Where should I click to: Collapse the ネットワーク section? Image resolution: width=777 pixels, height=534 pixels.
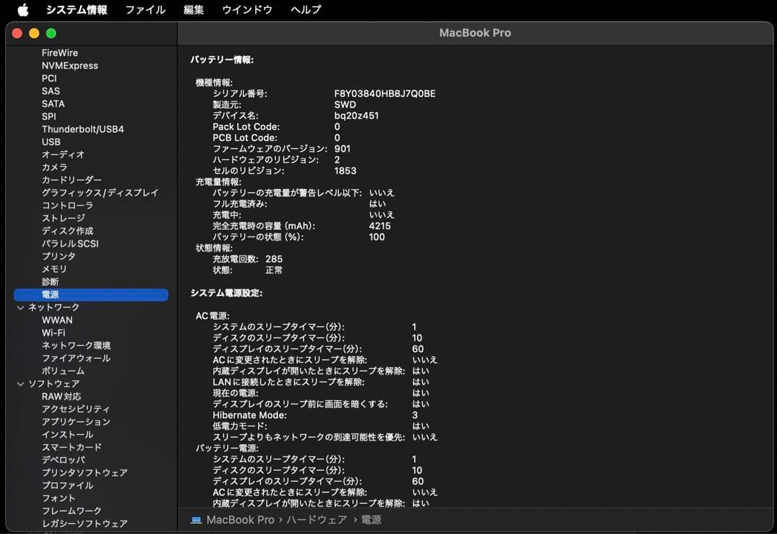coord(19,307)
